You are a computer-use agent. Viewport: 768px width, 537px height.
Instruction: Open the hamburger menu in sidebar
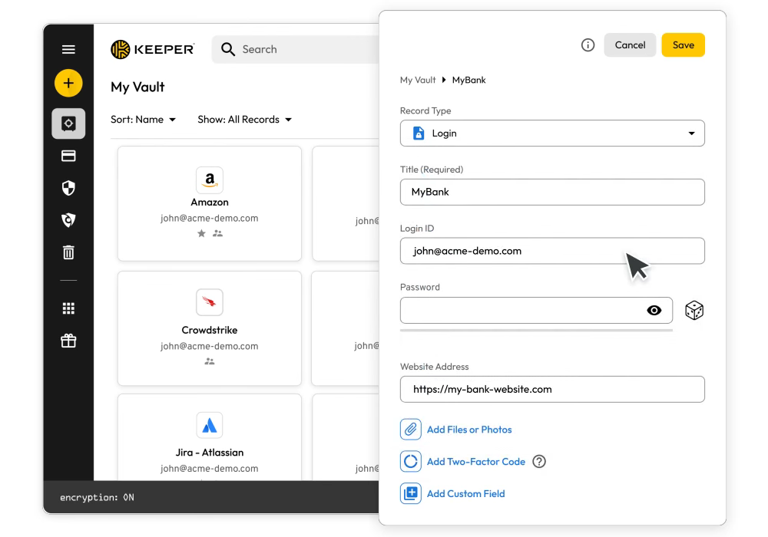point(68,49)
